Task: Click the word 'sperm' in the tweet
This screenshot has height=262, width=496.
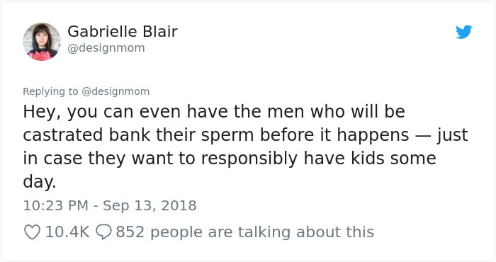Action: [x=227, y=135]
